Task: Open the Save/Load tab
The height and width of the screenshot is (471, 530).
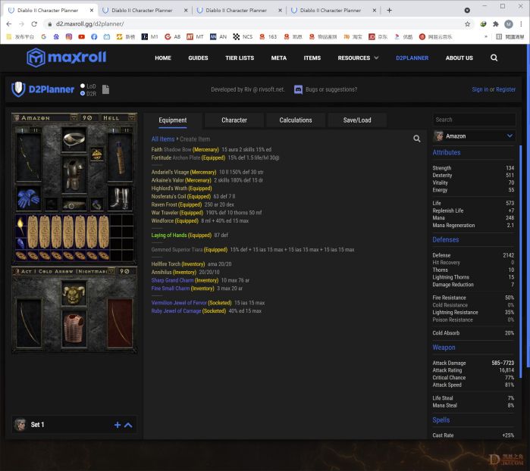Action: 357,120
